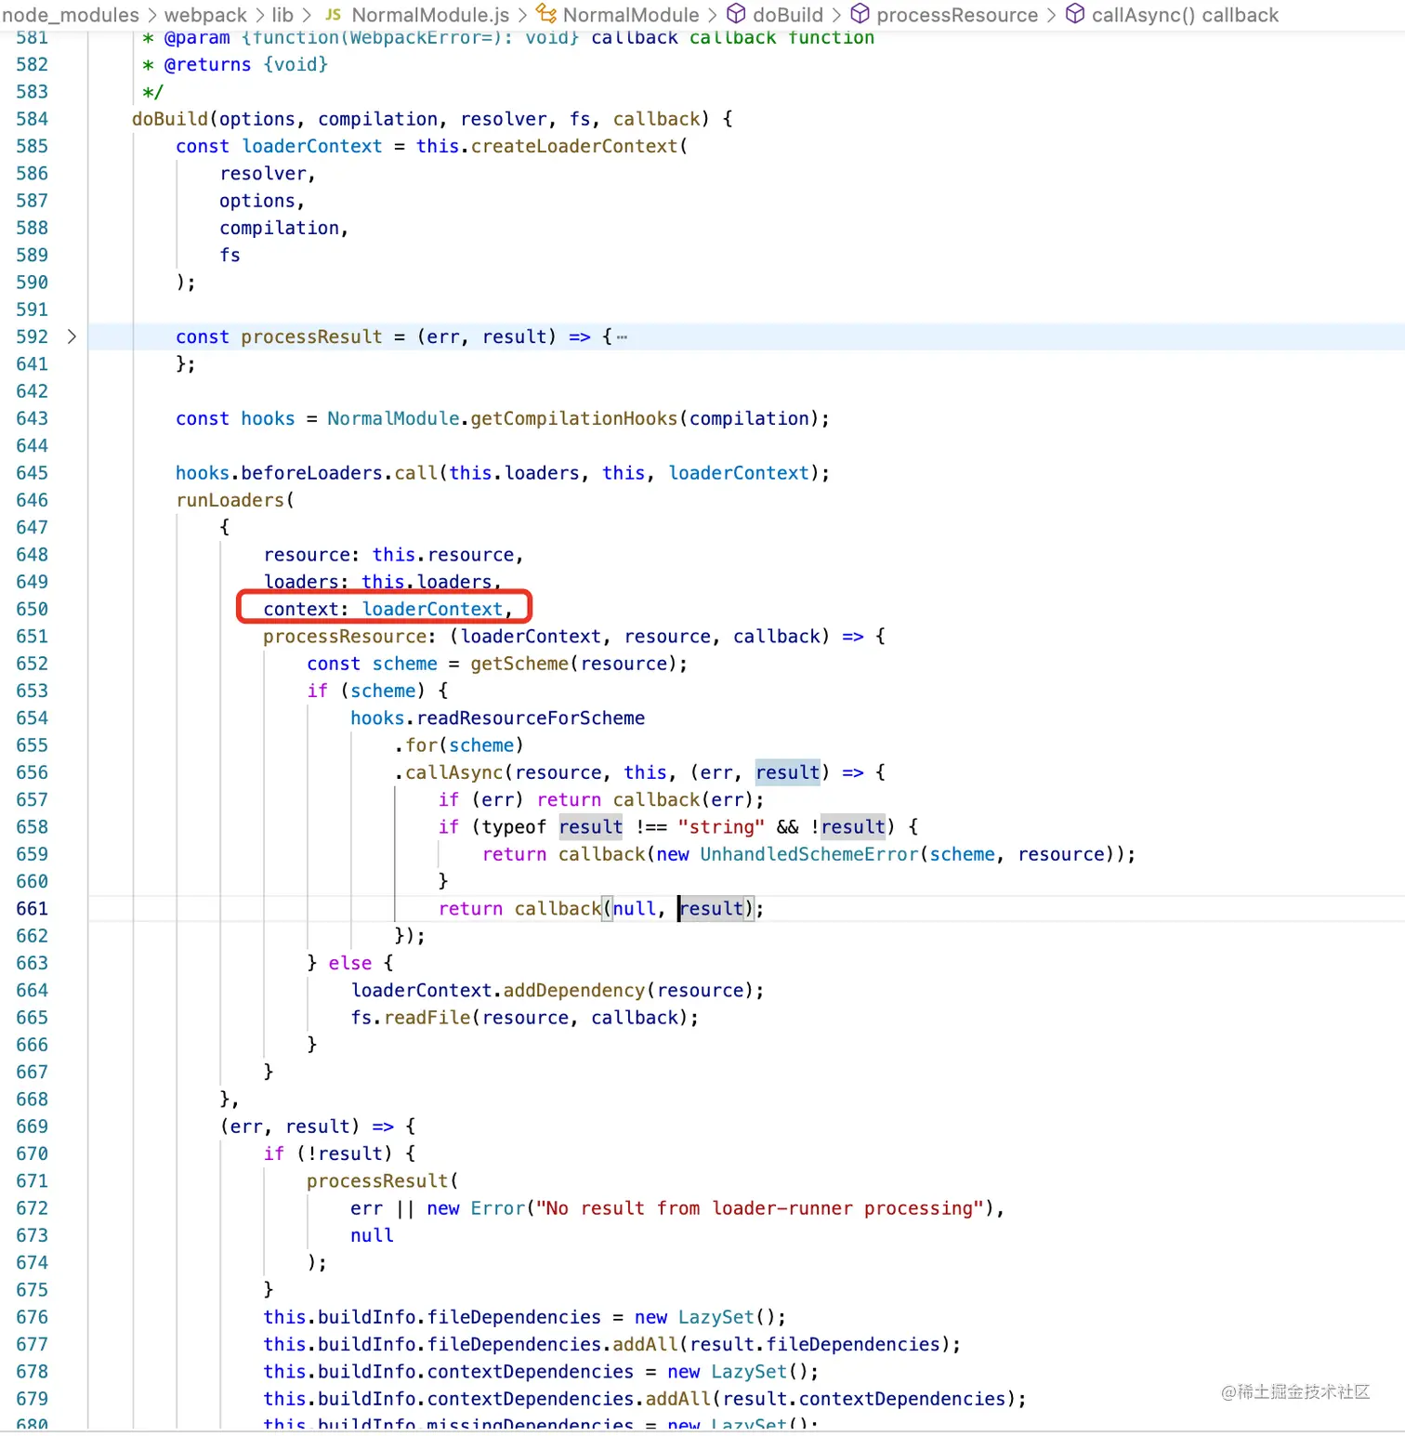Click readResourceForScheme on line 654
The image size is (1405, 1436).
531,718
